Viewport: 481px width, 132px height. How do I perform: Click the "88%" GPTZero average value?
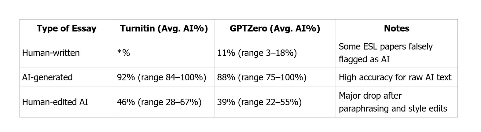point(226,77)
